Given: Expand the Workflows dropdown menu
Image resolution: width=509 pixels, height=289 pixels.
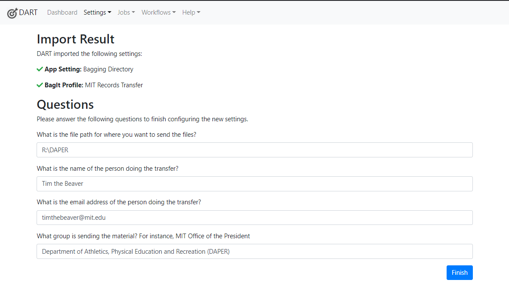Looking at the screenshot, I should [158, 12].
